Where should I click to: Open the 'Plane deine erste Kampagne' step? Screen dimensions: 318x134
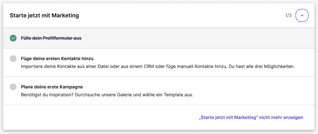[52, 87]
